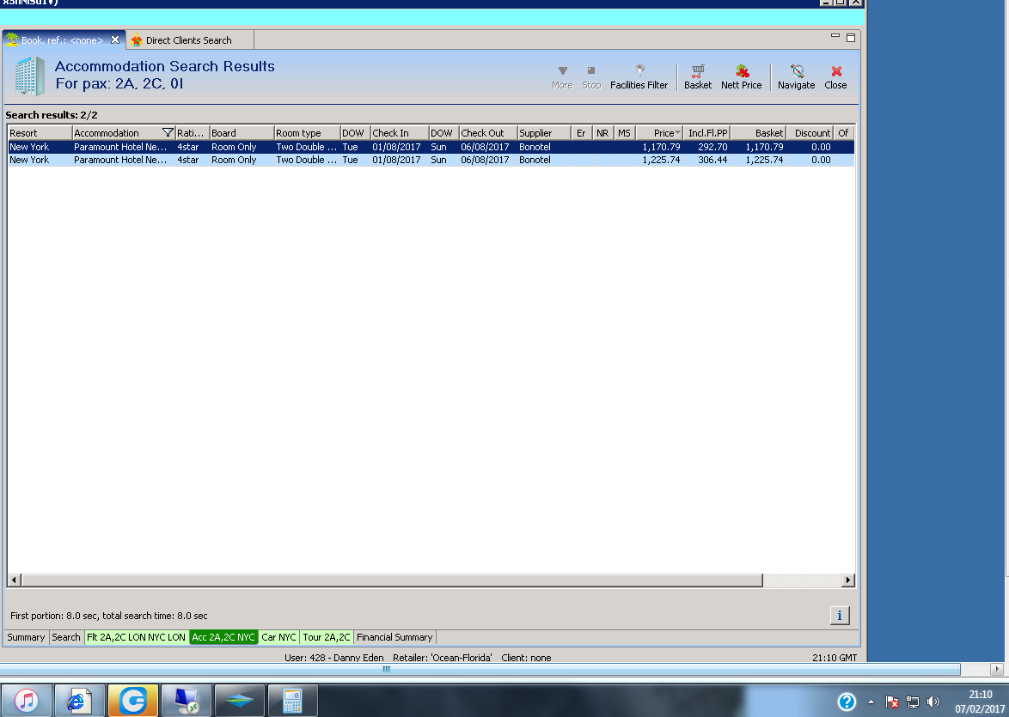The height and width of the screenshot is (717, 1009).
Task: Open the calculator from the taskbar
Action: [x=292, y=701]
